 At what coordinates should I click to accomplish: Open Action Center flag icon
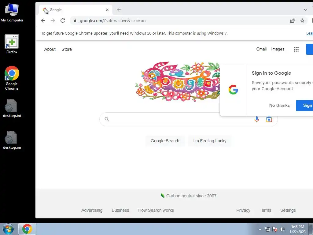click(x=275, y=229)
